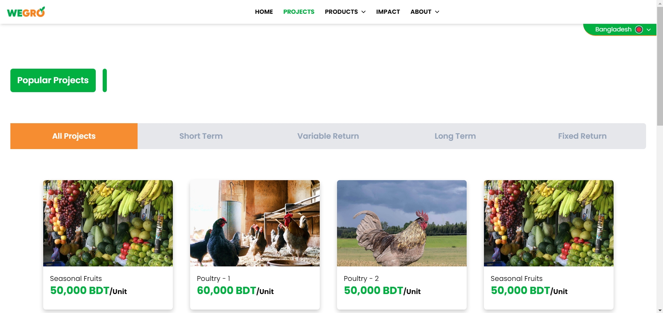Expand the Bangladesh country dropdown chevron
The image size is (663, 313).
click(x=649, y=30)
